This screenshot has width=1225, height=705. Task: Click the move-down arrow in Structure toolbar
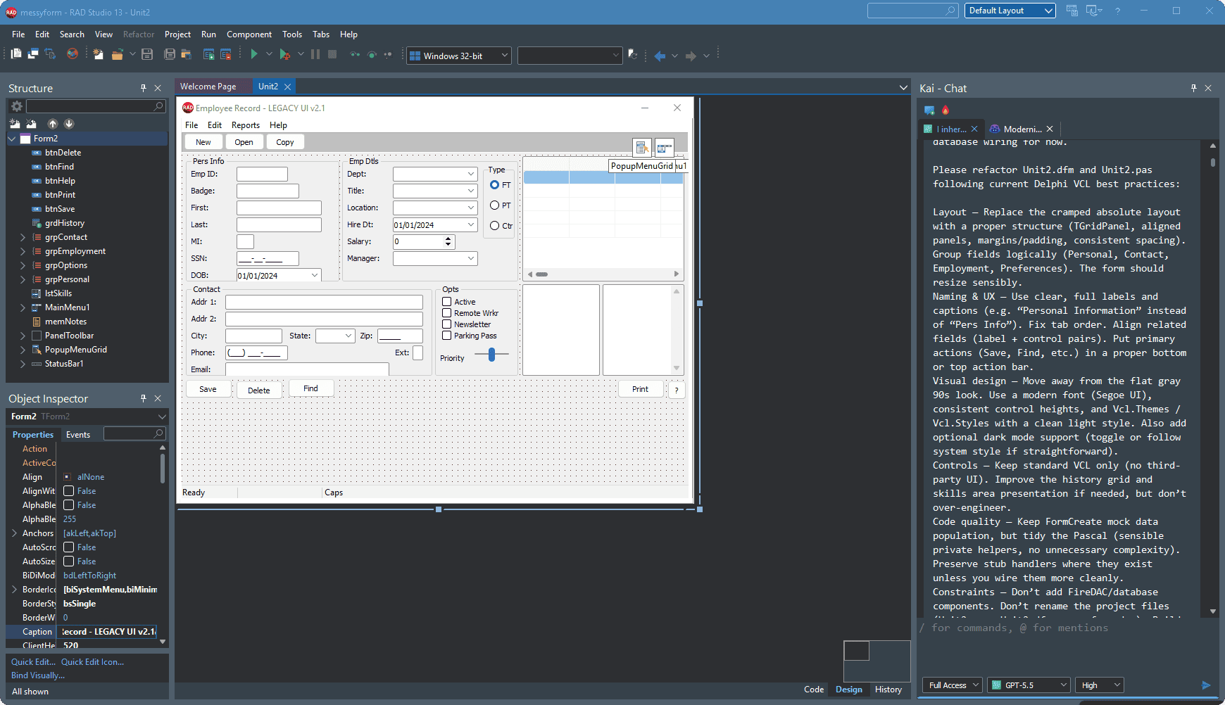pyautogui.click(x=69, y=124)
